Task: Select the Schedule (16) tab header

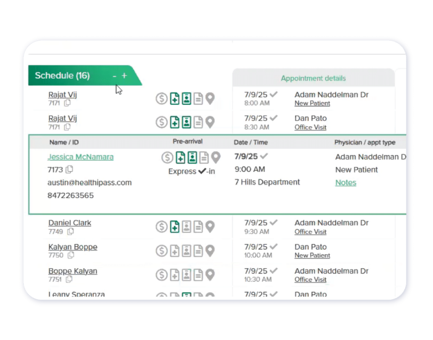Action: coord(62,76)
